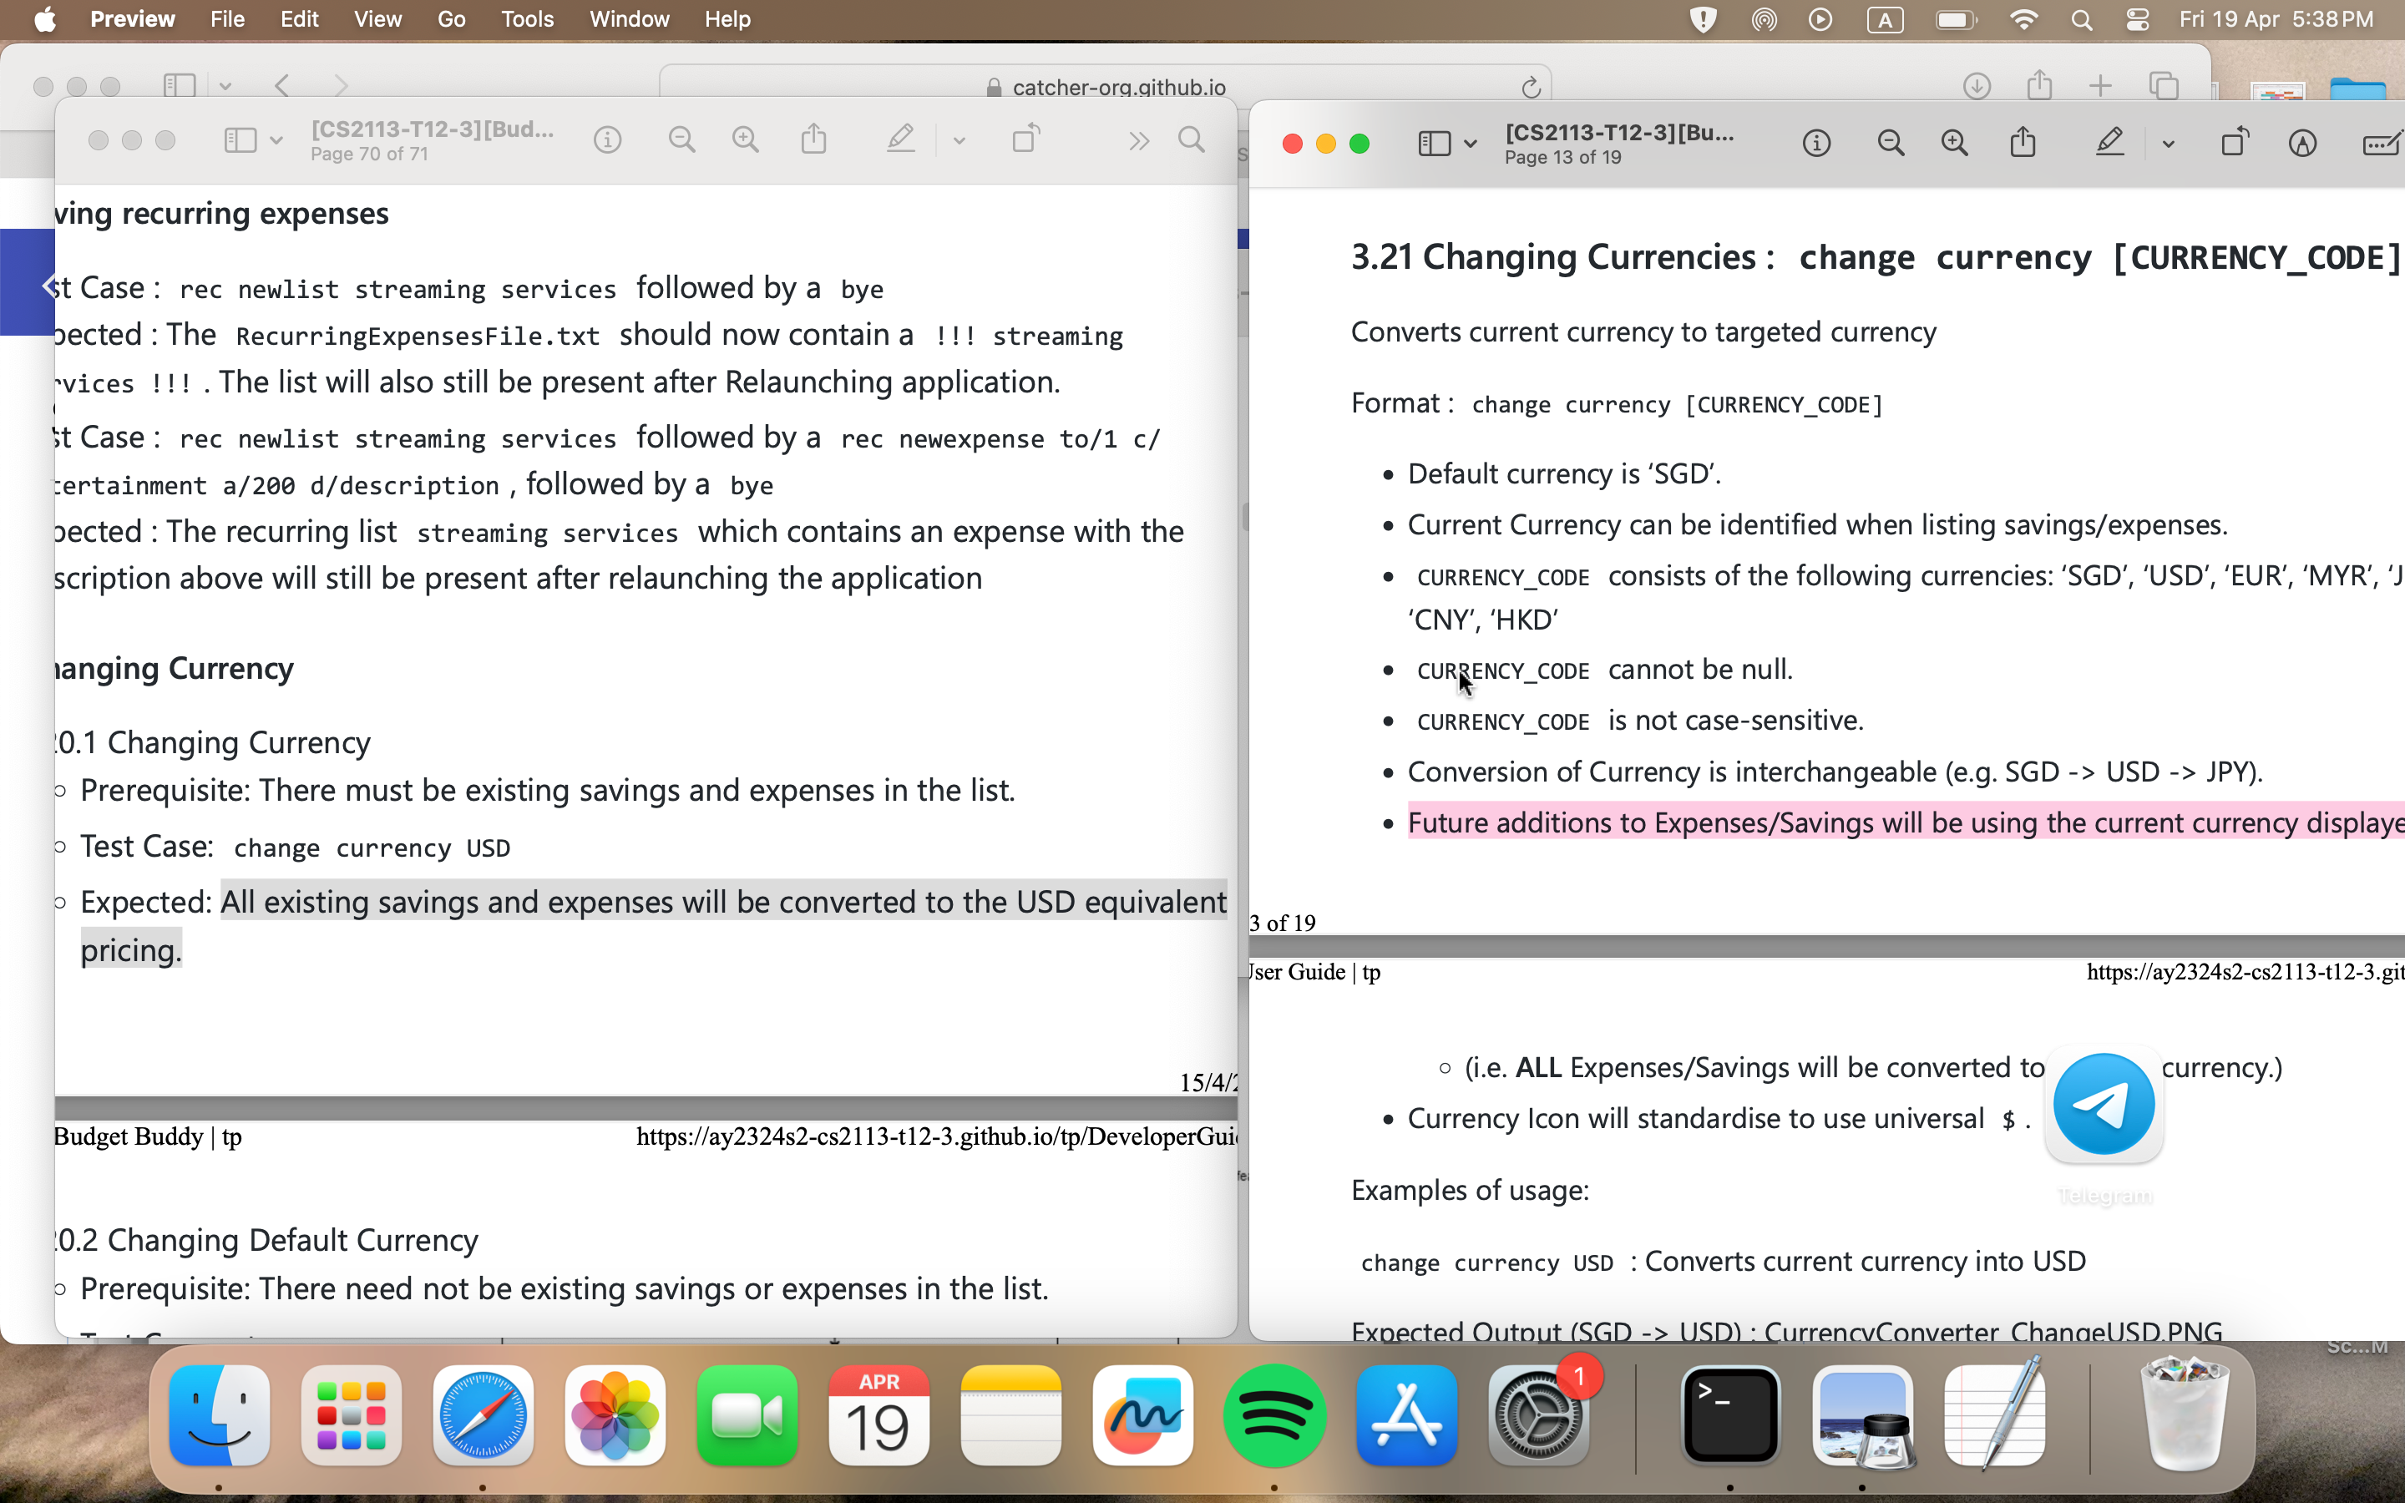2405x1503 pixels.
Task: Open the Apple menu
Action: pos(45,19)
